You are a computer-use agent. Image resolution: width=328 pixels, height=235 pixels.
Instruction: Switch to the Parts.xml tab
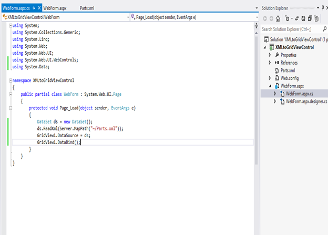(87, 9)
